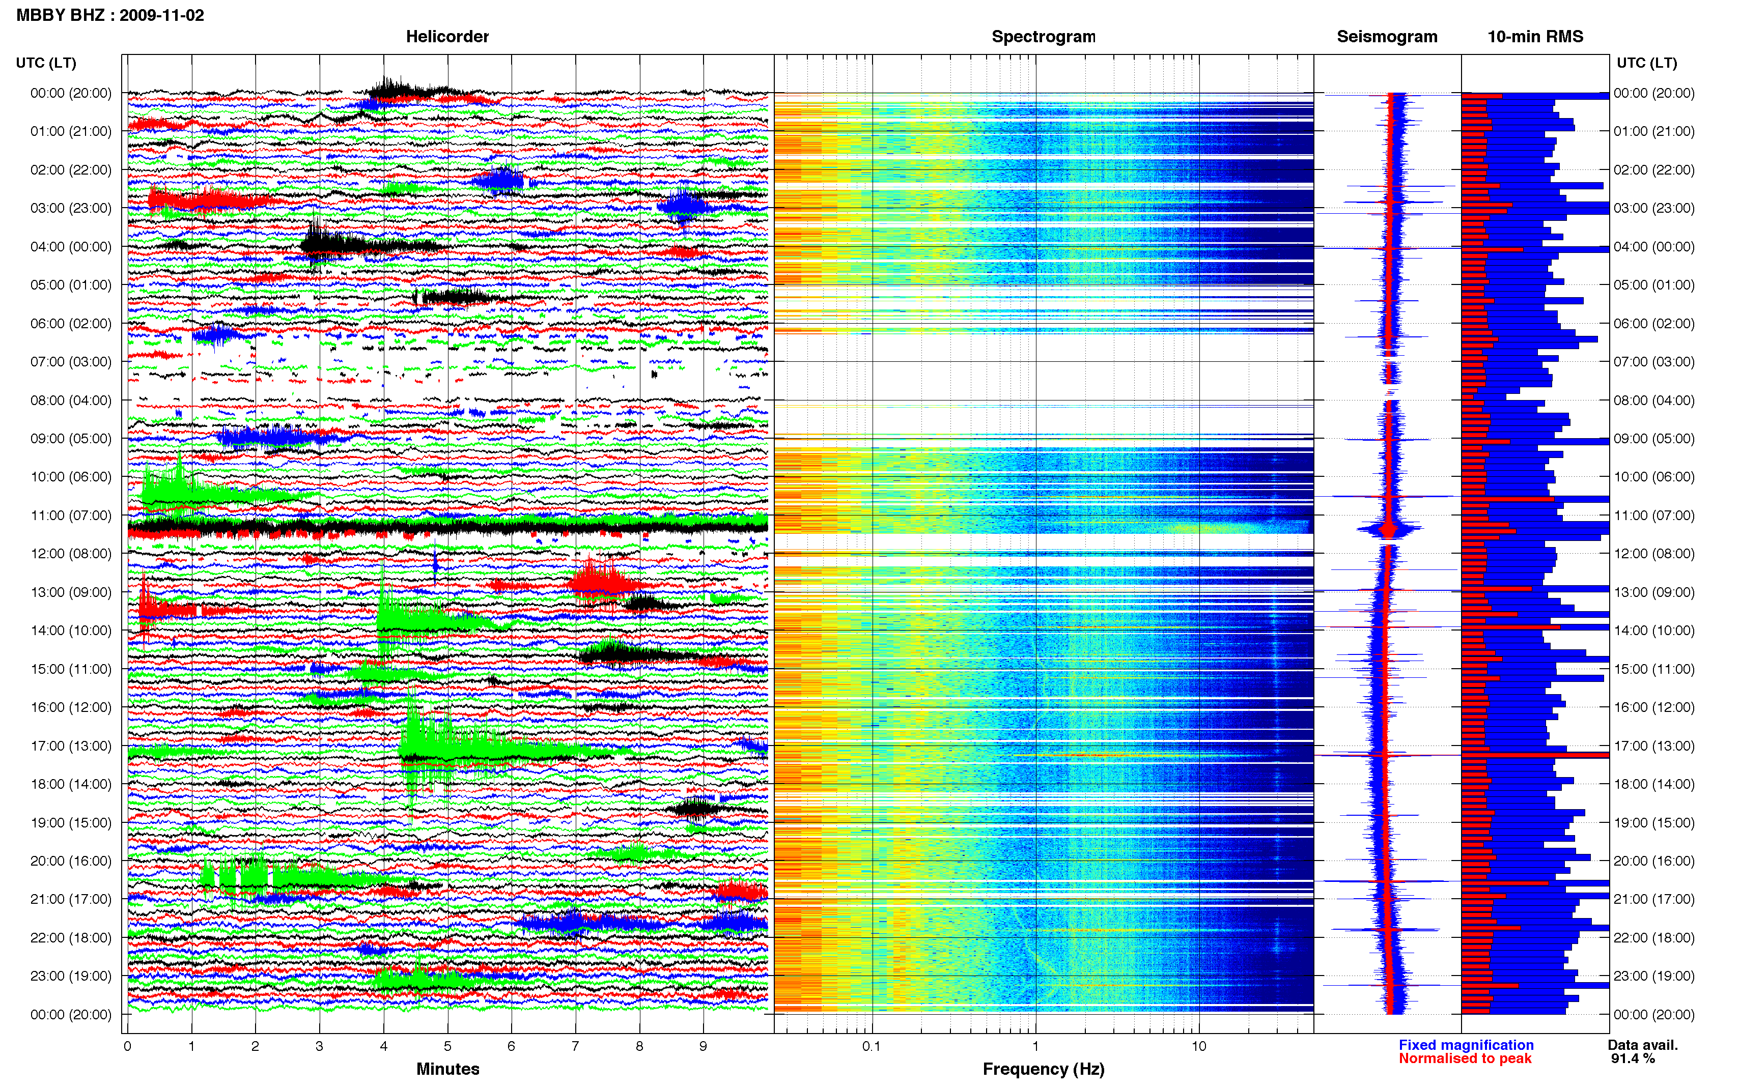The width and height of the screenshot is (1740, 1088).
Task: Click '13:00 (09:00)' label beside the RMS panel
Action: tap(1653, 592)
